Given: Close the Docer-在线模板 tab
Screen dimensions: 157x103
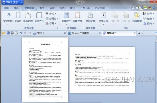Looking at the screenshot, I should pyautogui.click(x=100, y=33).
